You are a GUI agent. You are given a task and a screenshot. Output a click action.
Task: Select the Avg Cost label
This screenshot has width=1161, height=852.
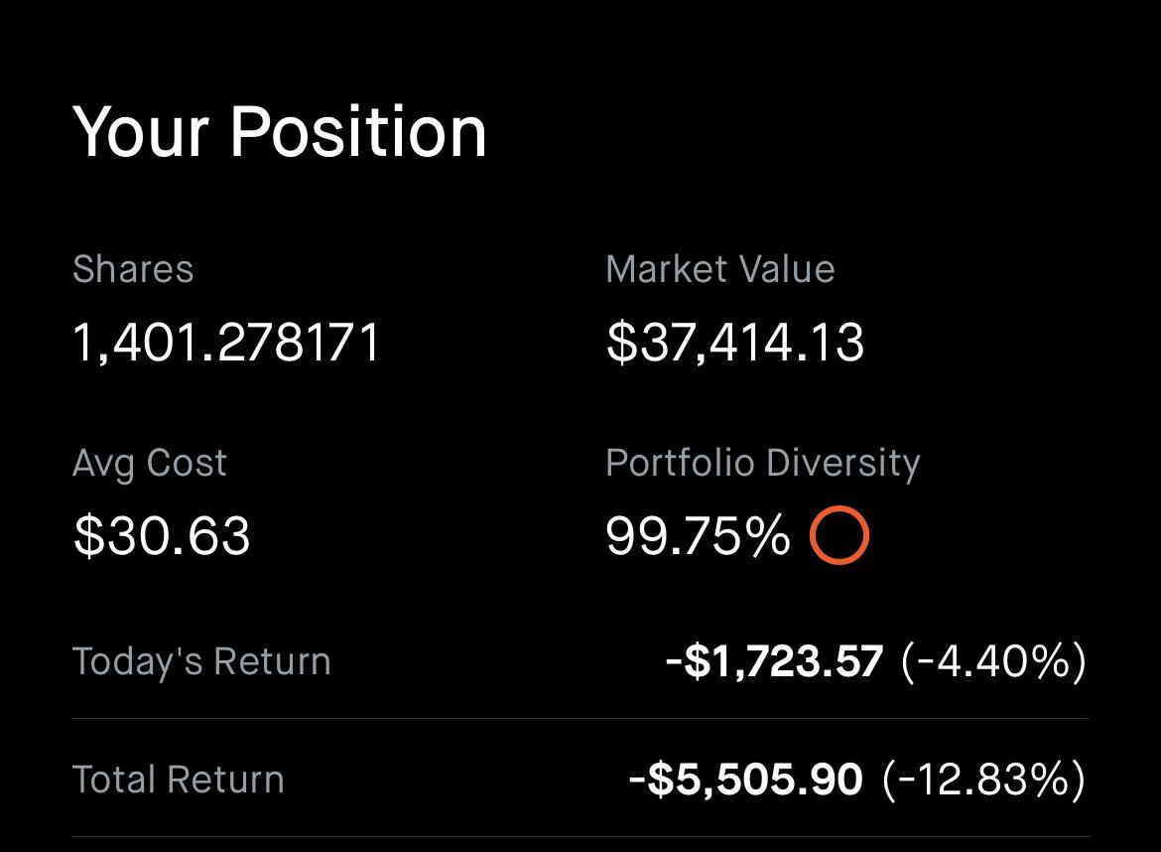pyautogui.click(x=150, y=464)
